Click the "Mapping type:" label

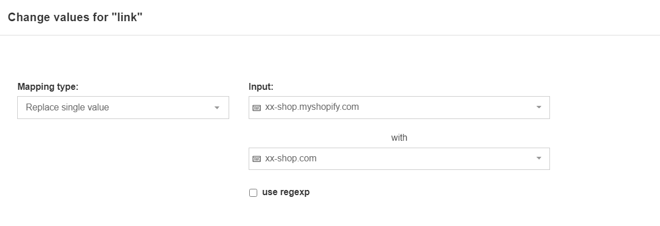(x=48, y=86)
